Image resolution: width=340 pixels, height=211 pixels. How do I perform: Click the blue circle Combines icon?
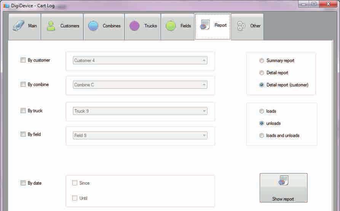click(93, 26)
